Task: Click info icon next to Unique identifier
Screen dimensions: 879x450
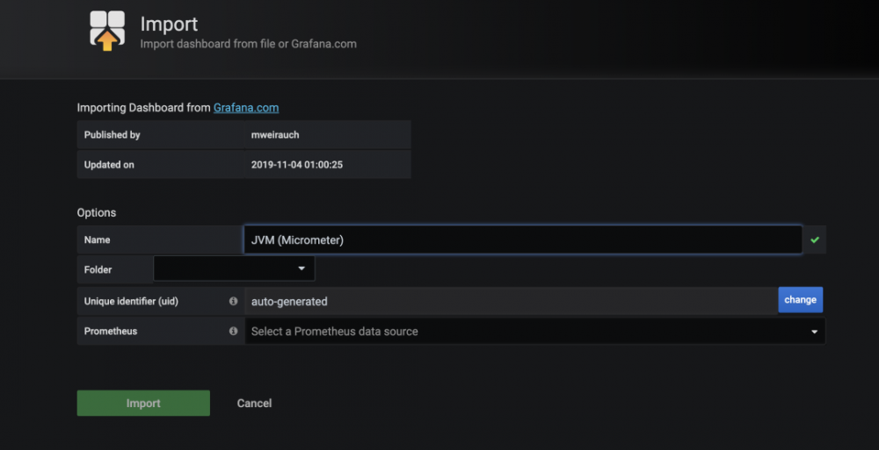Action: click(233, 301)
